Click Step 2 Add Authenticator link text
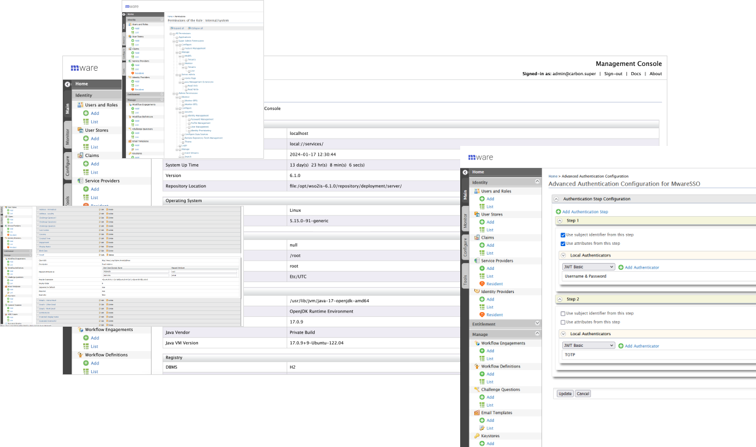Image resolution: width=756 pixels, height=447 pixels. pos(642,346)
